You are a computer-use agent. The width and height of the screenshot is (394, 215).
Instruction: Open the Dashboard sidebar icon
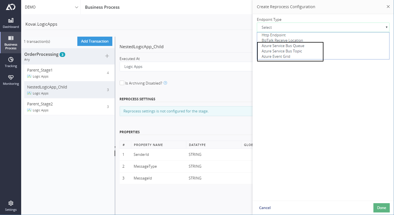(11, 23)
